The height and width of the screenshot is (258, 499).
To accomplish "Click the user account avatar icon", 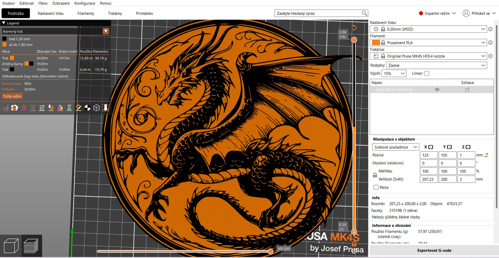I will (x=466, y=13).
